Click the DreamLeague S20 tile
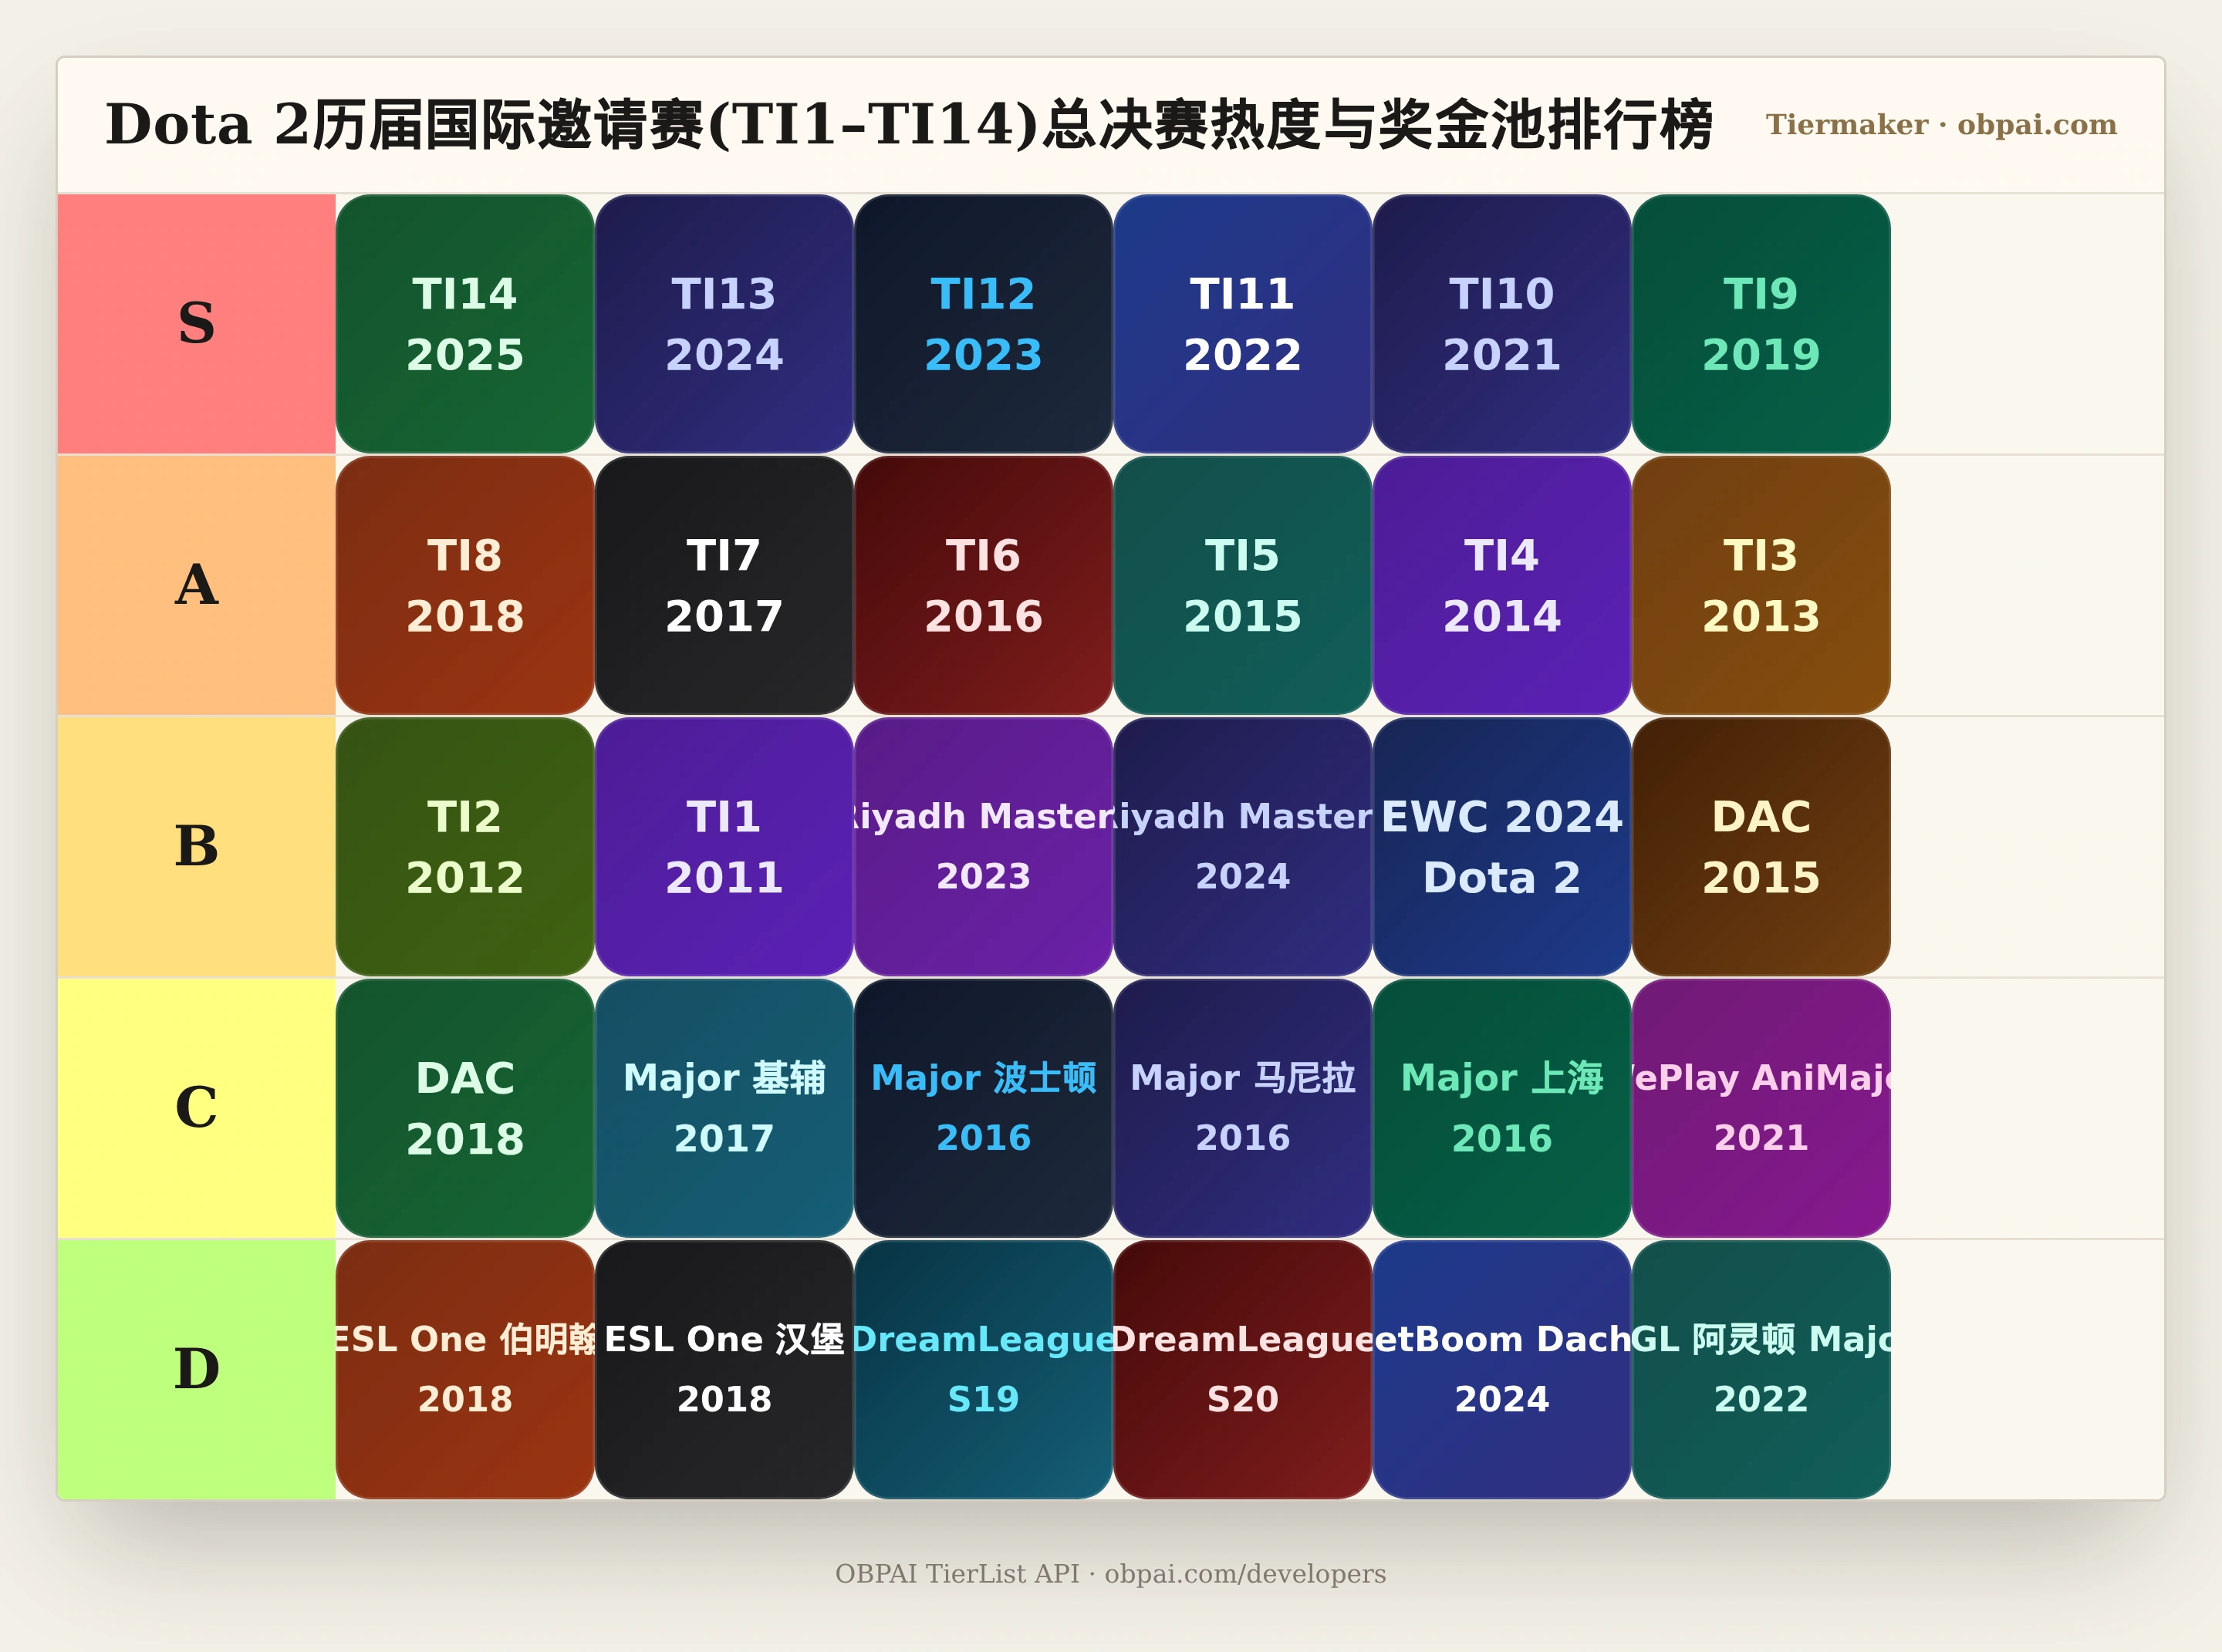 (x=1243, y=1369)
